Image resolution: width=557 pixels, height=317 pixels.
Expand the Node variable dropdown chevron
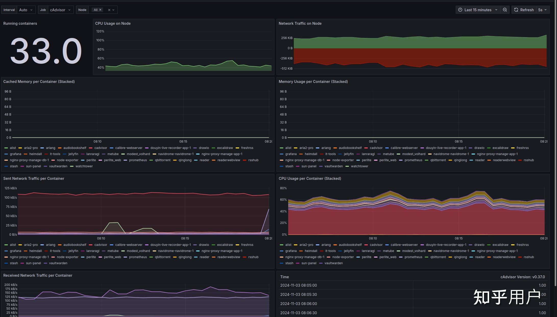coord(113,10)
